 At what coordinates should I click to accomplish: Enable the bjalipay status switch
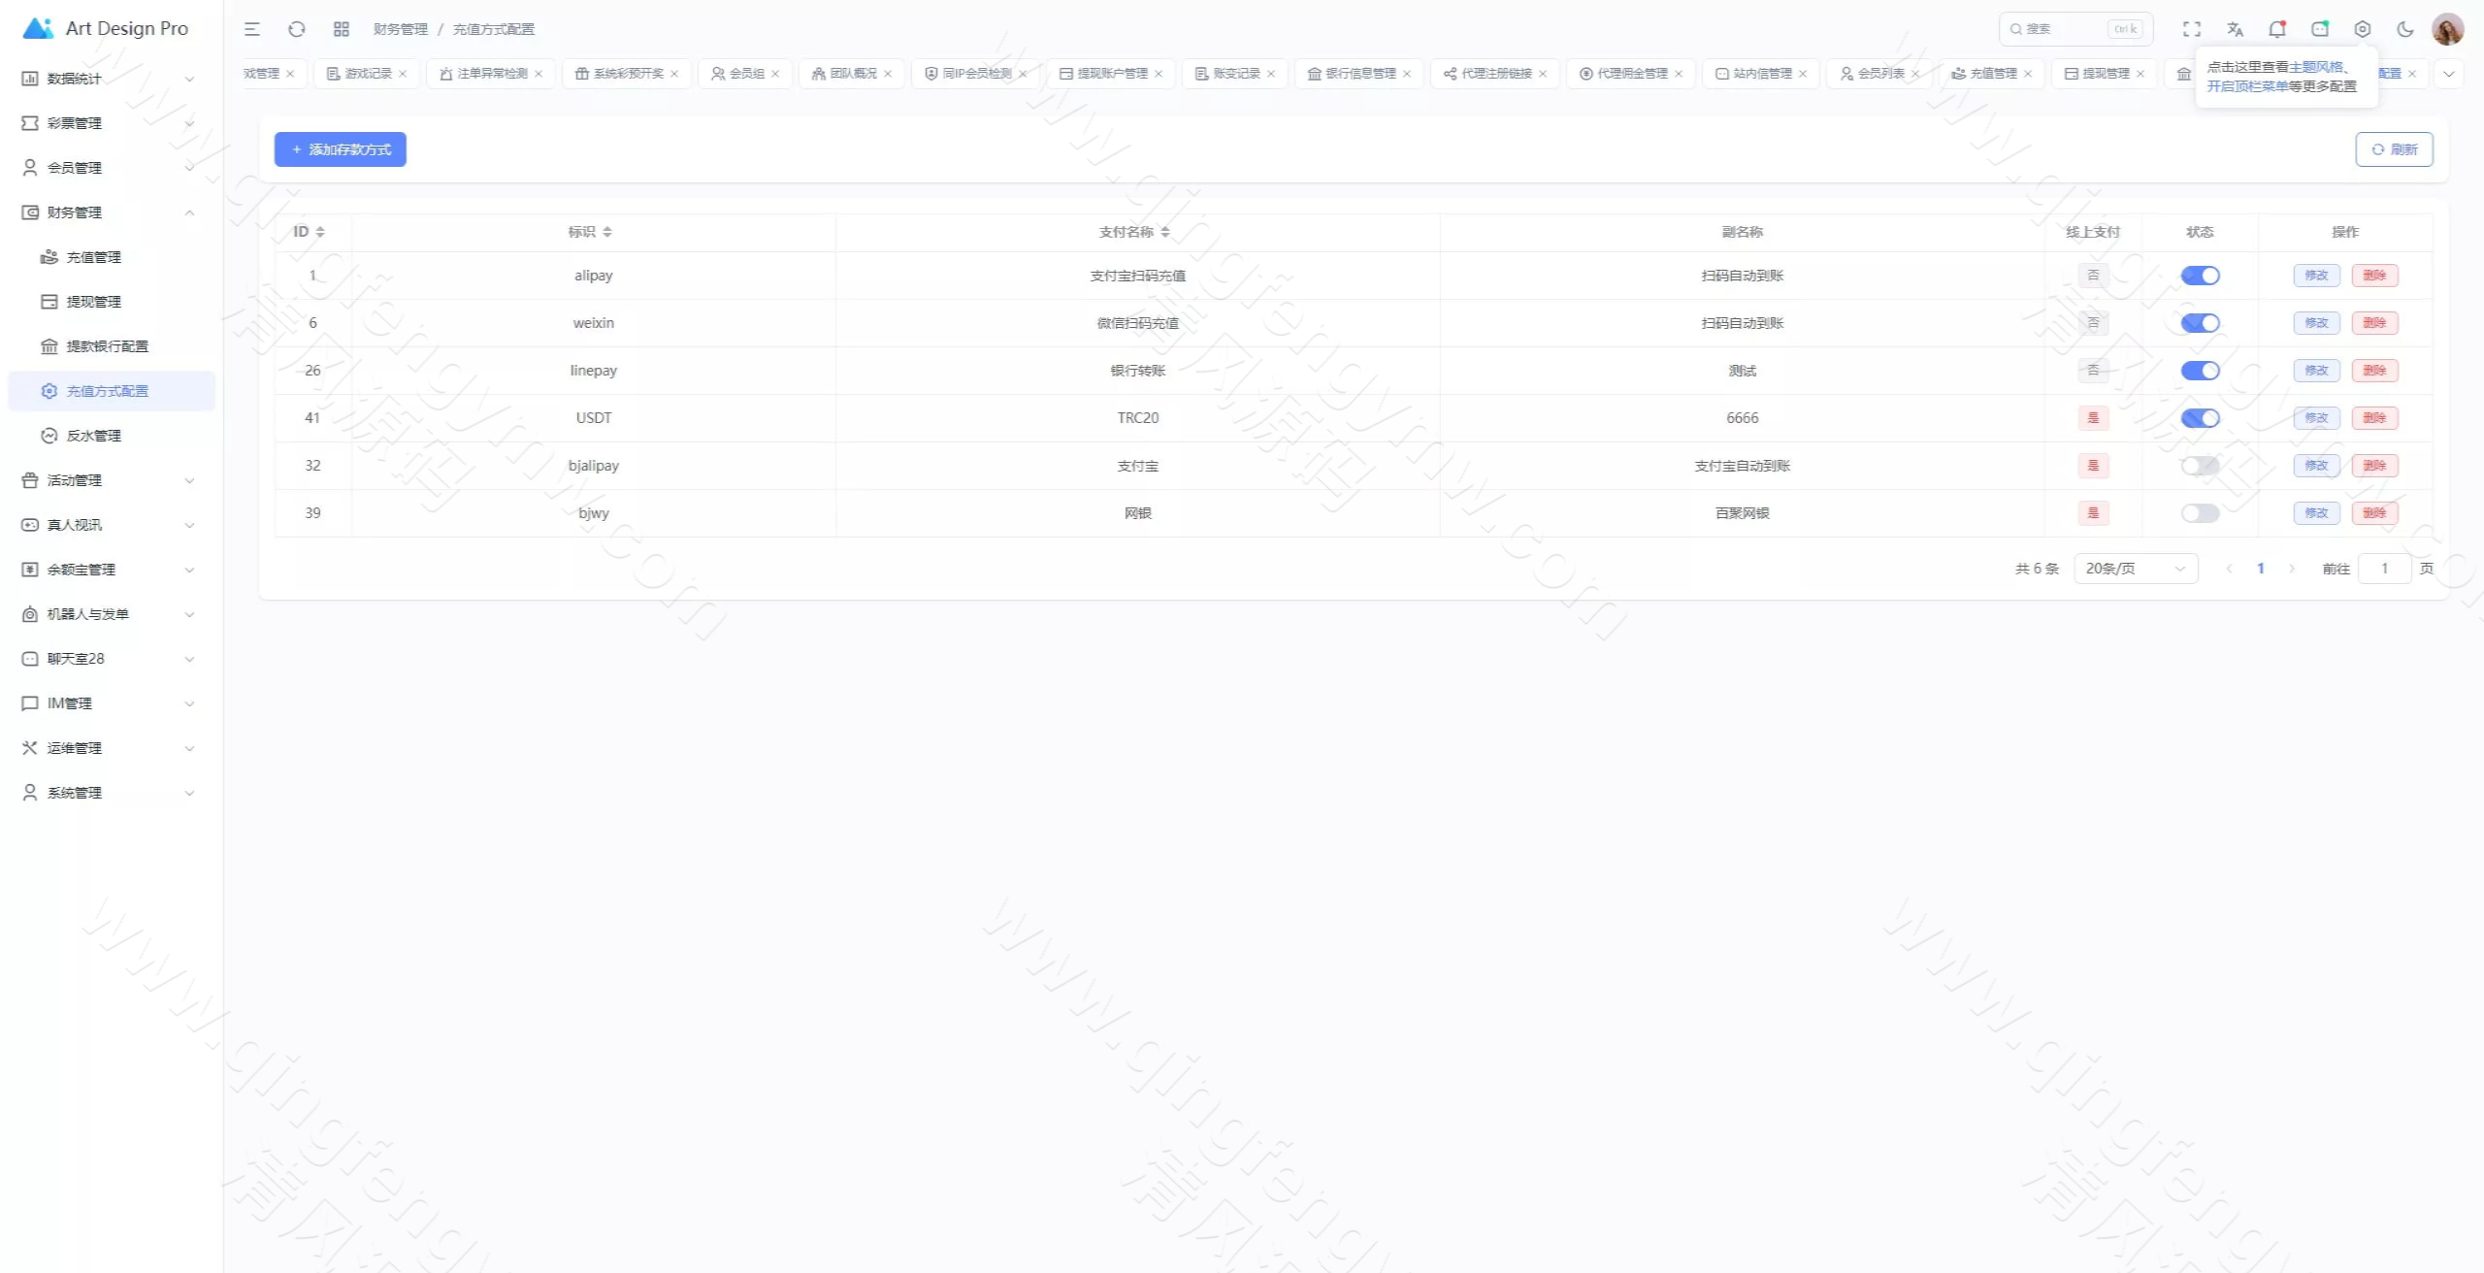click(x=2200, y=466)
